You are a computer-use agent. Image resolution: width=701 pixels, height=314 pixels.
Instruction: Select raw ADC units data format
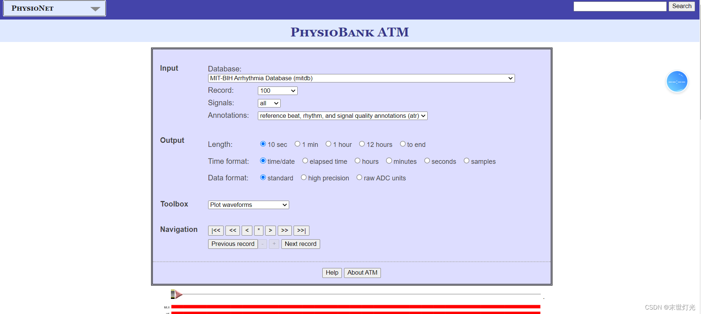tap(359, 177)
